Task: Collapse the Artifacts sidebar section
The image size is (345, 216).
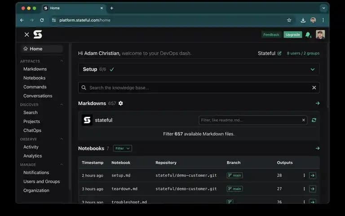Action: click(62, 61)
